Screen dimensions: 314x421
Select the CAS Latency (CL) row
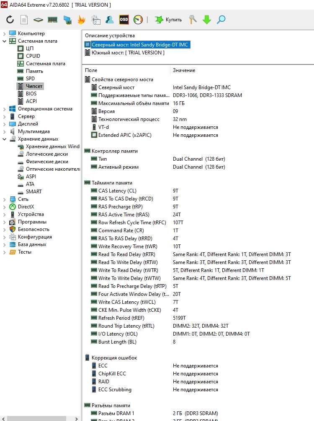point(198,191)
